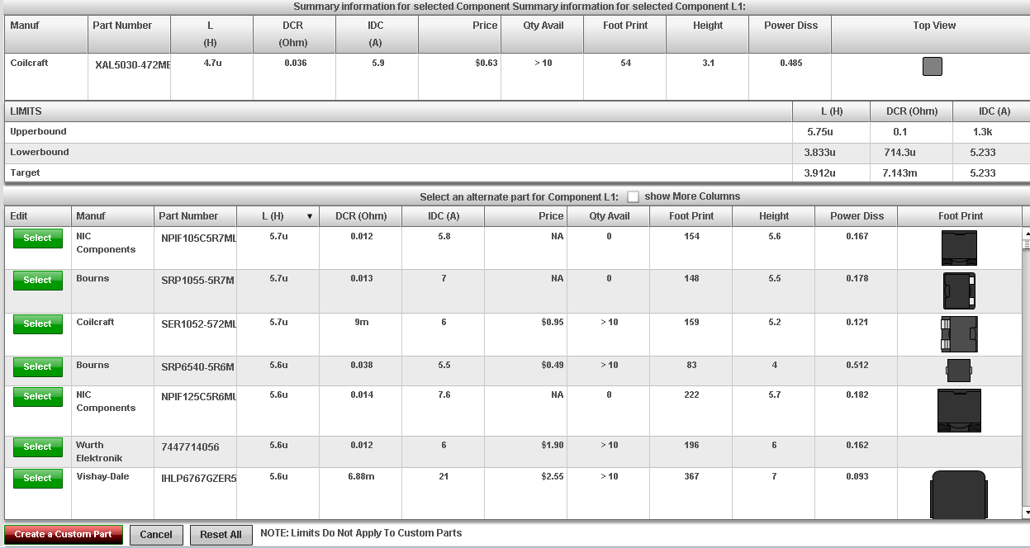
Task: Click the Upperbound row label
Action: pyautogui.click(x=38, y=132)
